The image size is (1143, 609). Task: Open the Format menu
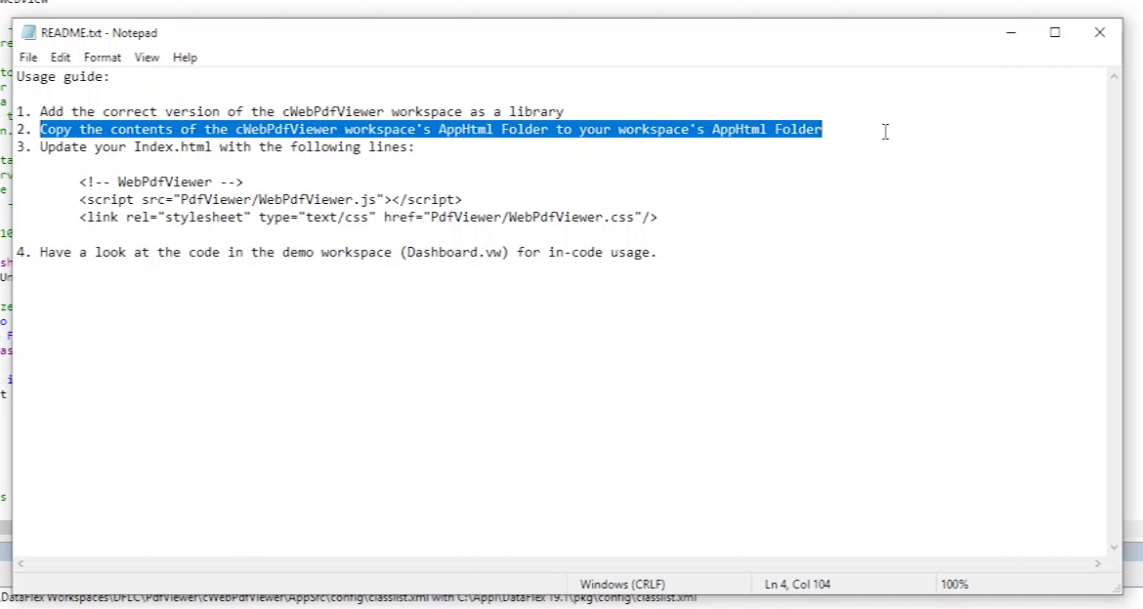[x=103, y=58]
